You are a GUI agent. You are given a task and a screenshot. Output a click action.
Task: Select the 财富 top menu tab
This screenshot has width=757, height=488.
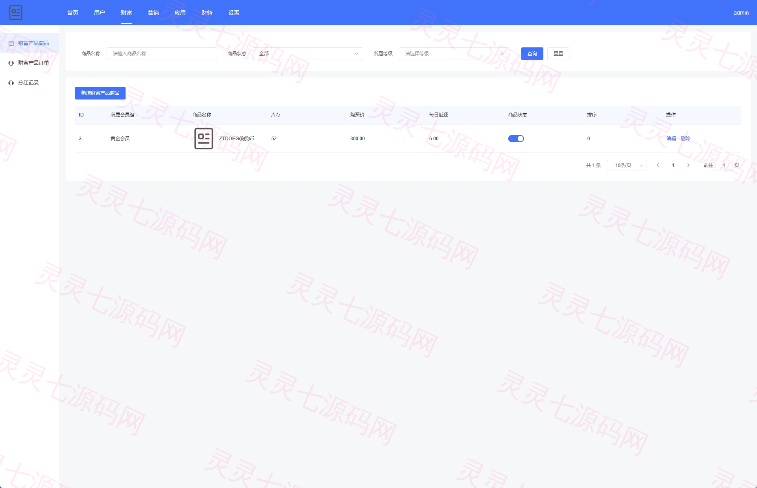click(x=126, y=13)
